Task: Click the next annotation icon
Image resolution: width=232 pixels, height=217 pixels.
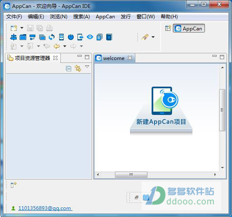Action: coord(13,46)
